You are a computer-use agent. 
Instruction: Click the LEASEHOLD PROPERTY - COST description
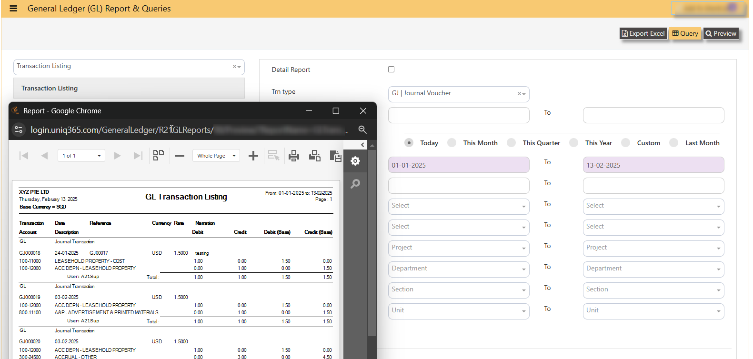(x=90, y=261)
